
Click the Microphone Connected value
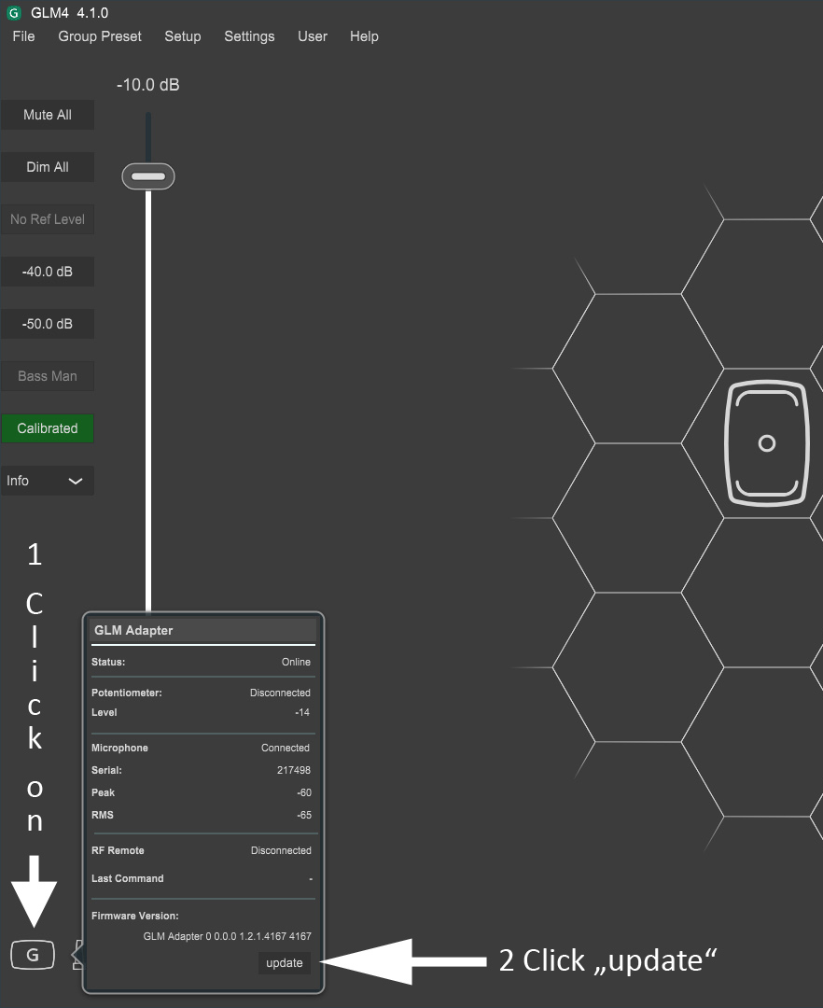point(286,748)
